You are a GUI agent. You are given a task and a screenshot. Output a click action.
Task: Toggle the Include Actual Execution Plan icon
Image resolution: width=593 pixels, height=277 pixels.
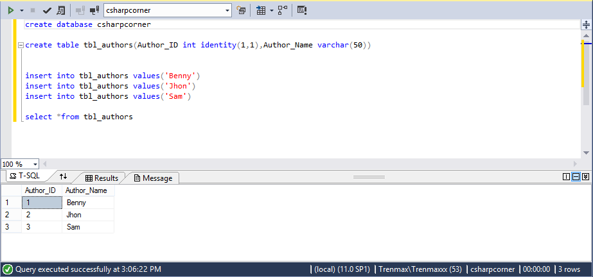pyautogui.click(x=283, y=10)
